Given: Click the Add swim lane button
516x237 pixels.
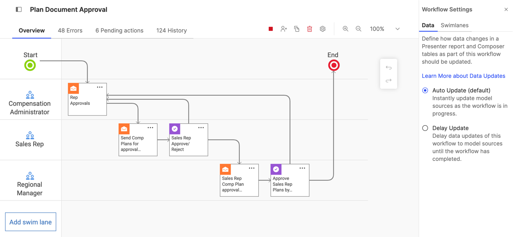Looking at the screenshot, I should [30, 222].
